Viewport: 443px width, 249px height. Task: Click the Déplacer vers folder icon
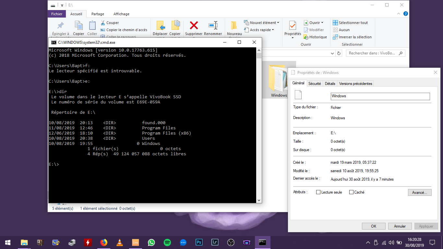[x=161, y=26]
